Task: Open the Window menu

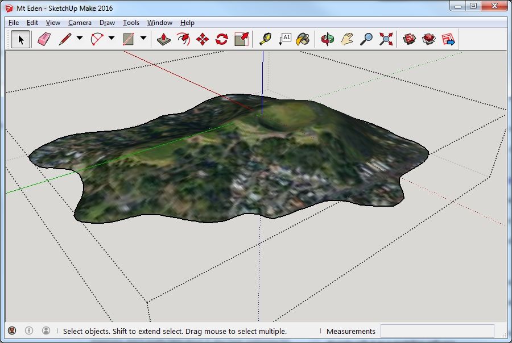Action: tap(159, 23)
